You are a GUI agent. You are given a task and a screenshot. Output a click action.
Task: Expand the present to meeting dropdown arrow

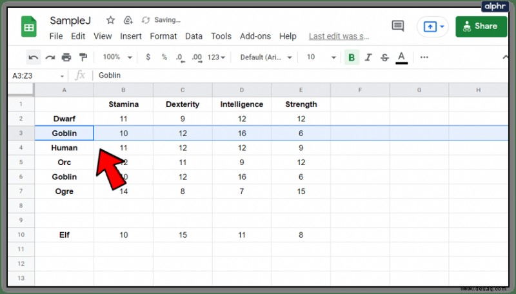pyautogui.click(x=442, y=26)
